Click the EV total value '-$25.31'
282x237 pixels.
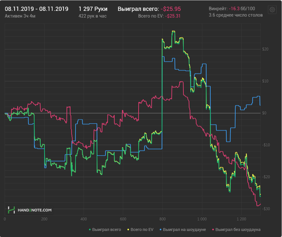point(173,16)
